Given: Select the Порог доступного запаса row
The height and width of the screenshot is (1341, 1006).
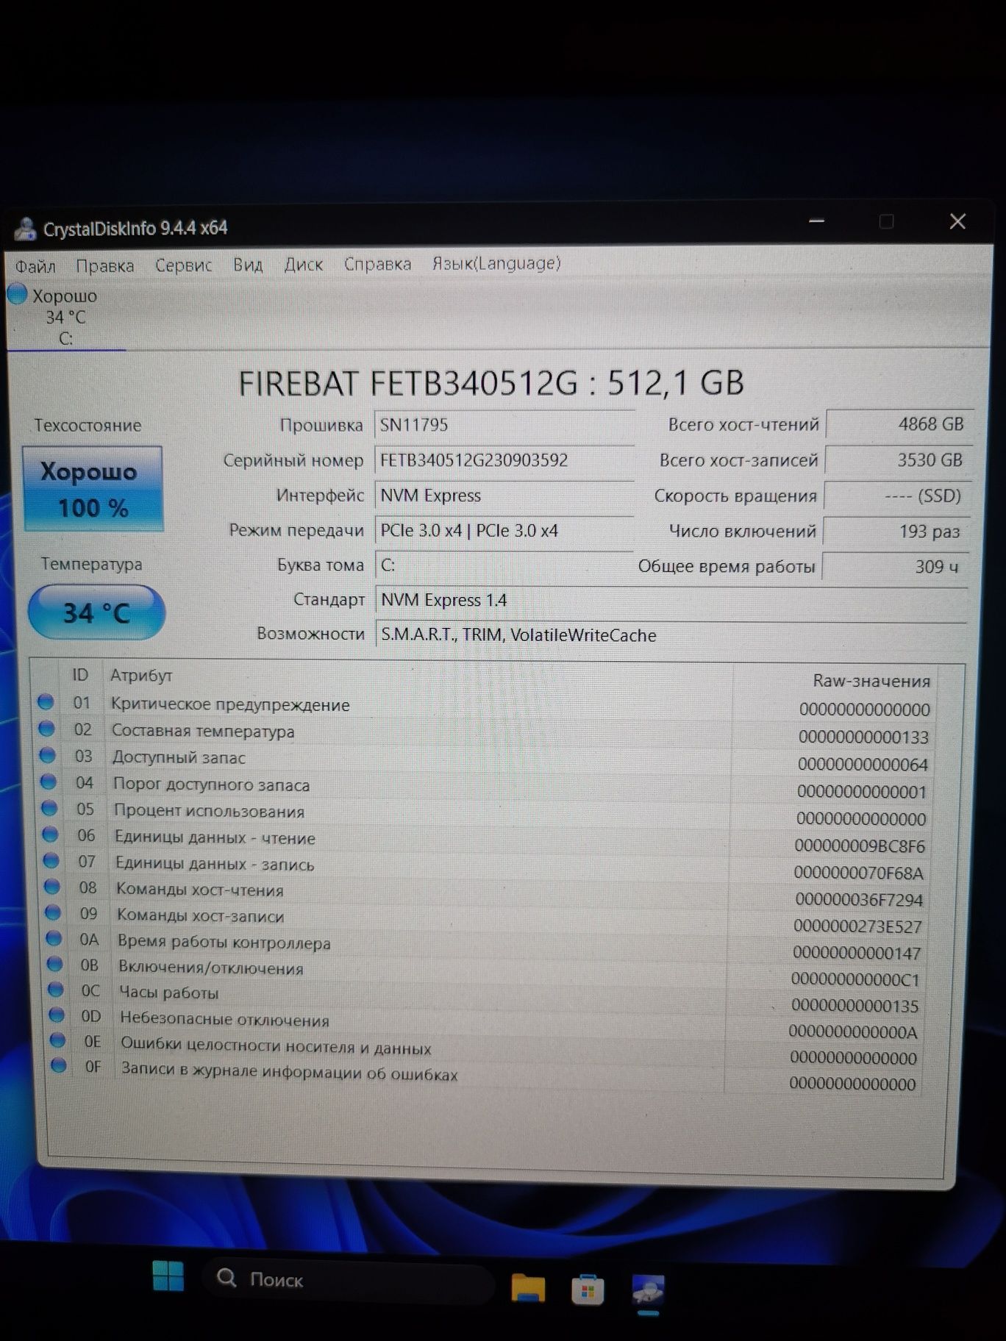Looking at the screenshot, I should tap(485, 787).
